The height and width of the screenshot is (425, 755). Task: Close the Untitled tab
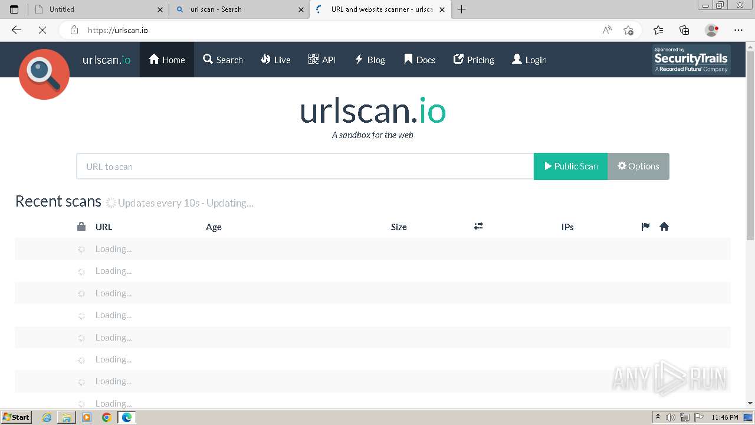pyautogui.click(x=160, y=9)
